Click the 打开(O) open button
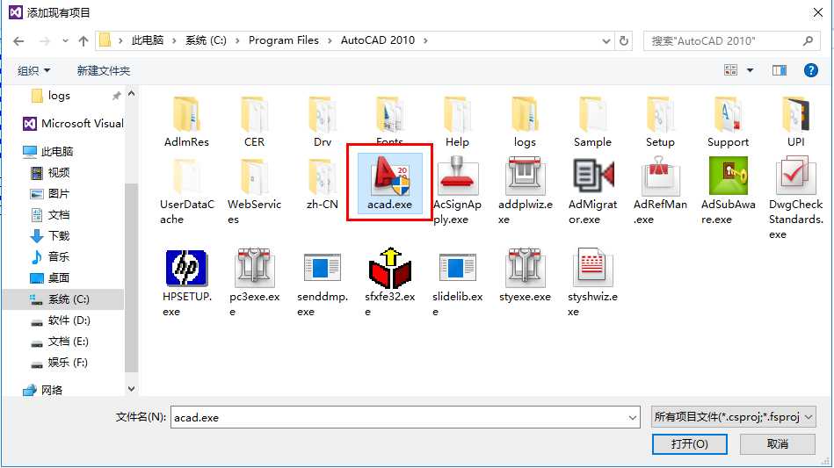 click(x=689, y=444)
